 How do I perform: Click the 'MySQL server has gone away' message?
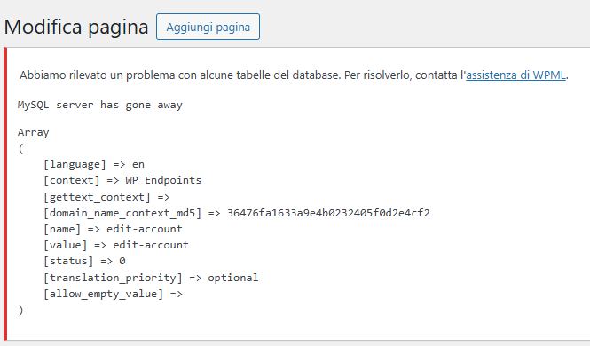point(100,105)
